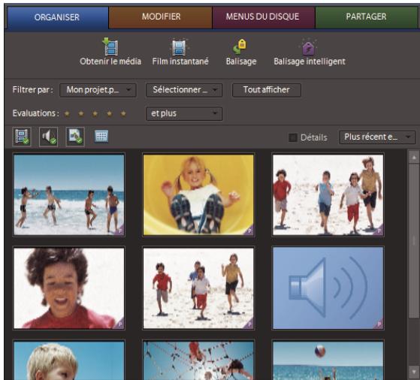Select the boy in red shirt close-up thumbnail

point(69,288)
